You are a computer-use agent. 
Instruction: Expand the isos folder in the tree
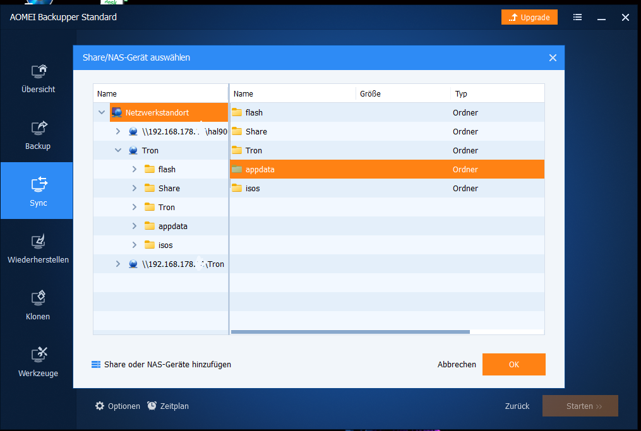coord(135,245)
